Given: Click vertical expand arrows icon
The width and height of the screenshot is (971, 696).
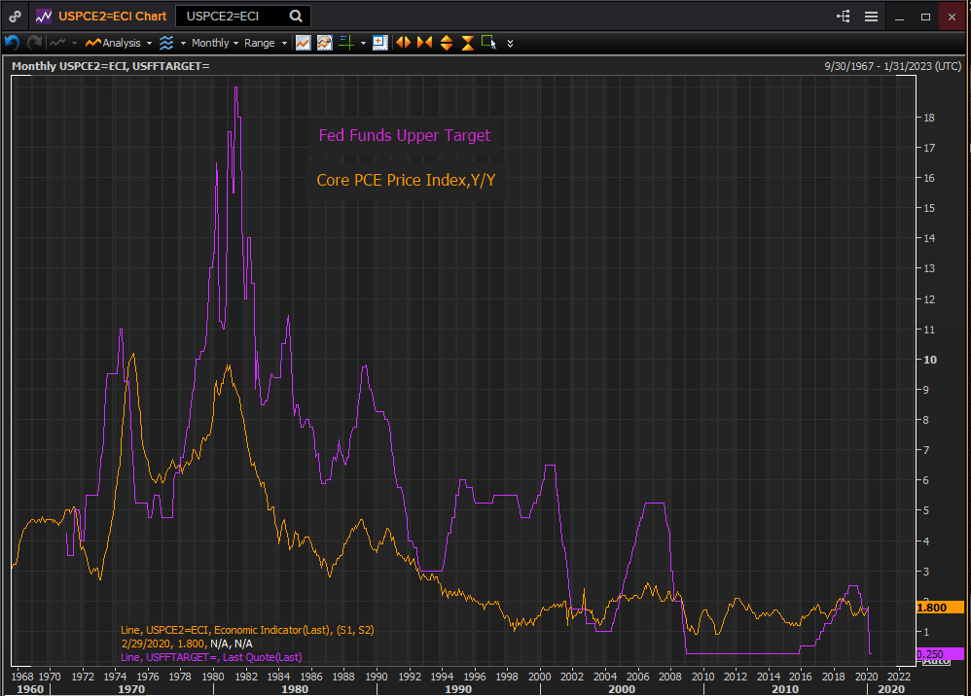Looking at the screenshot, I should coord(447,43).
